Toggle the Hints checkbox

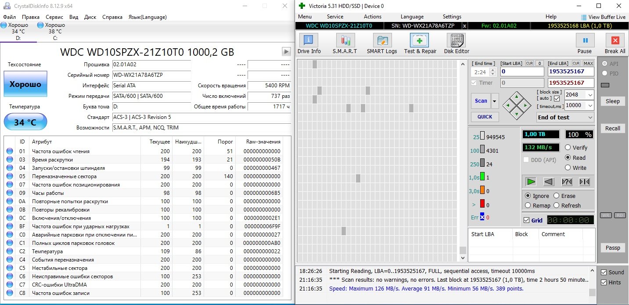click(x=604, y=283)
